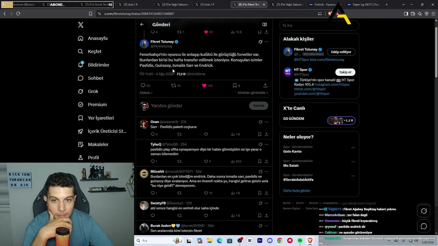Open more options on Burak özden's reply
This screenshot has width=438, height=246.
coord(267,225)
